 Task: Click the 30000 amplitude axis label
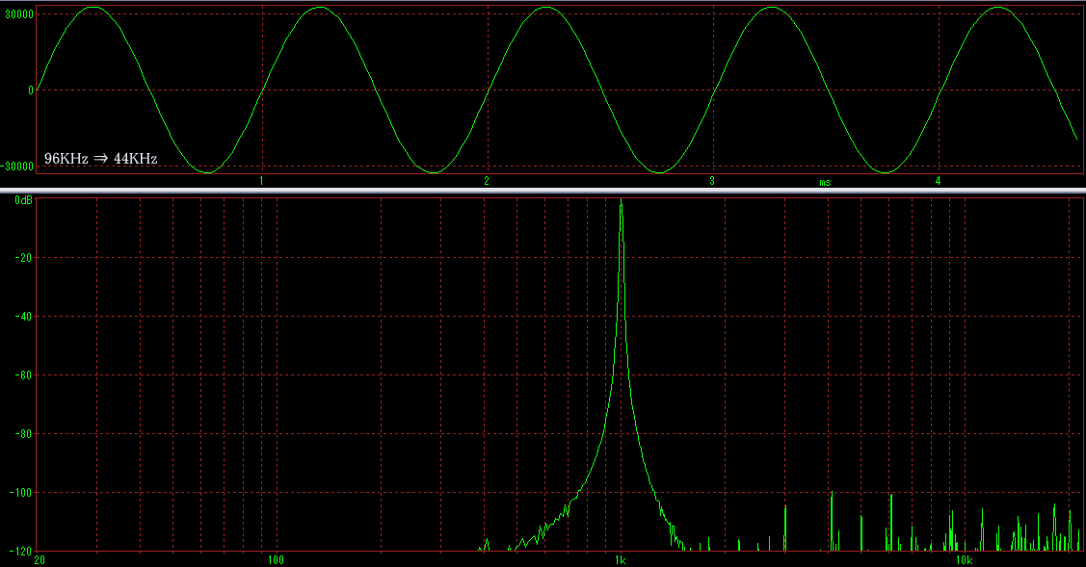[19, 14]
